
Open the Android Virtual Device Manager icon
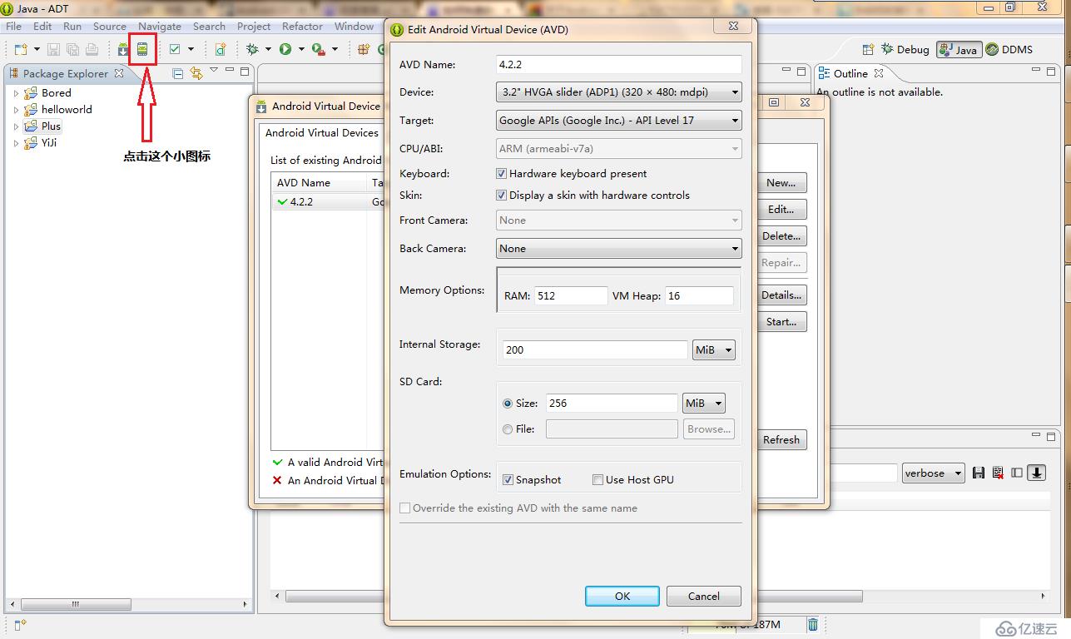[142, 50]
